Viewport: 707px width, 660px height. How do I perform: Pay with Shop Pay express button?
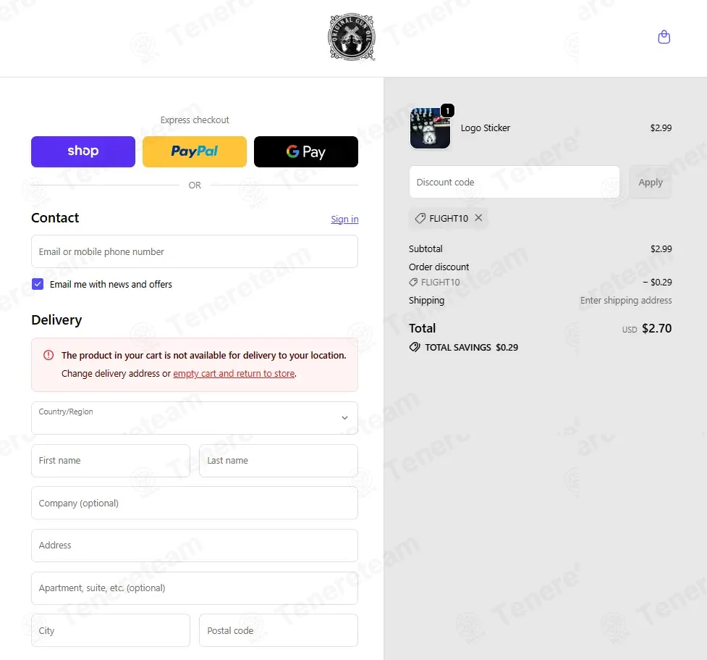pos(83,151)
